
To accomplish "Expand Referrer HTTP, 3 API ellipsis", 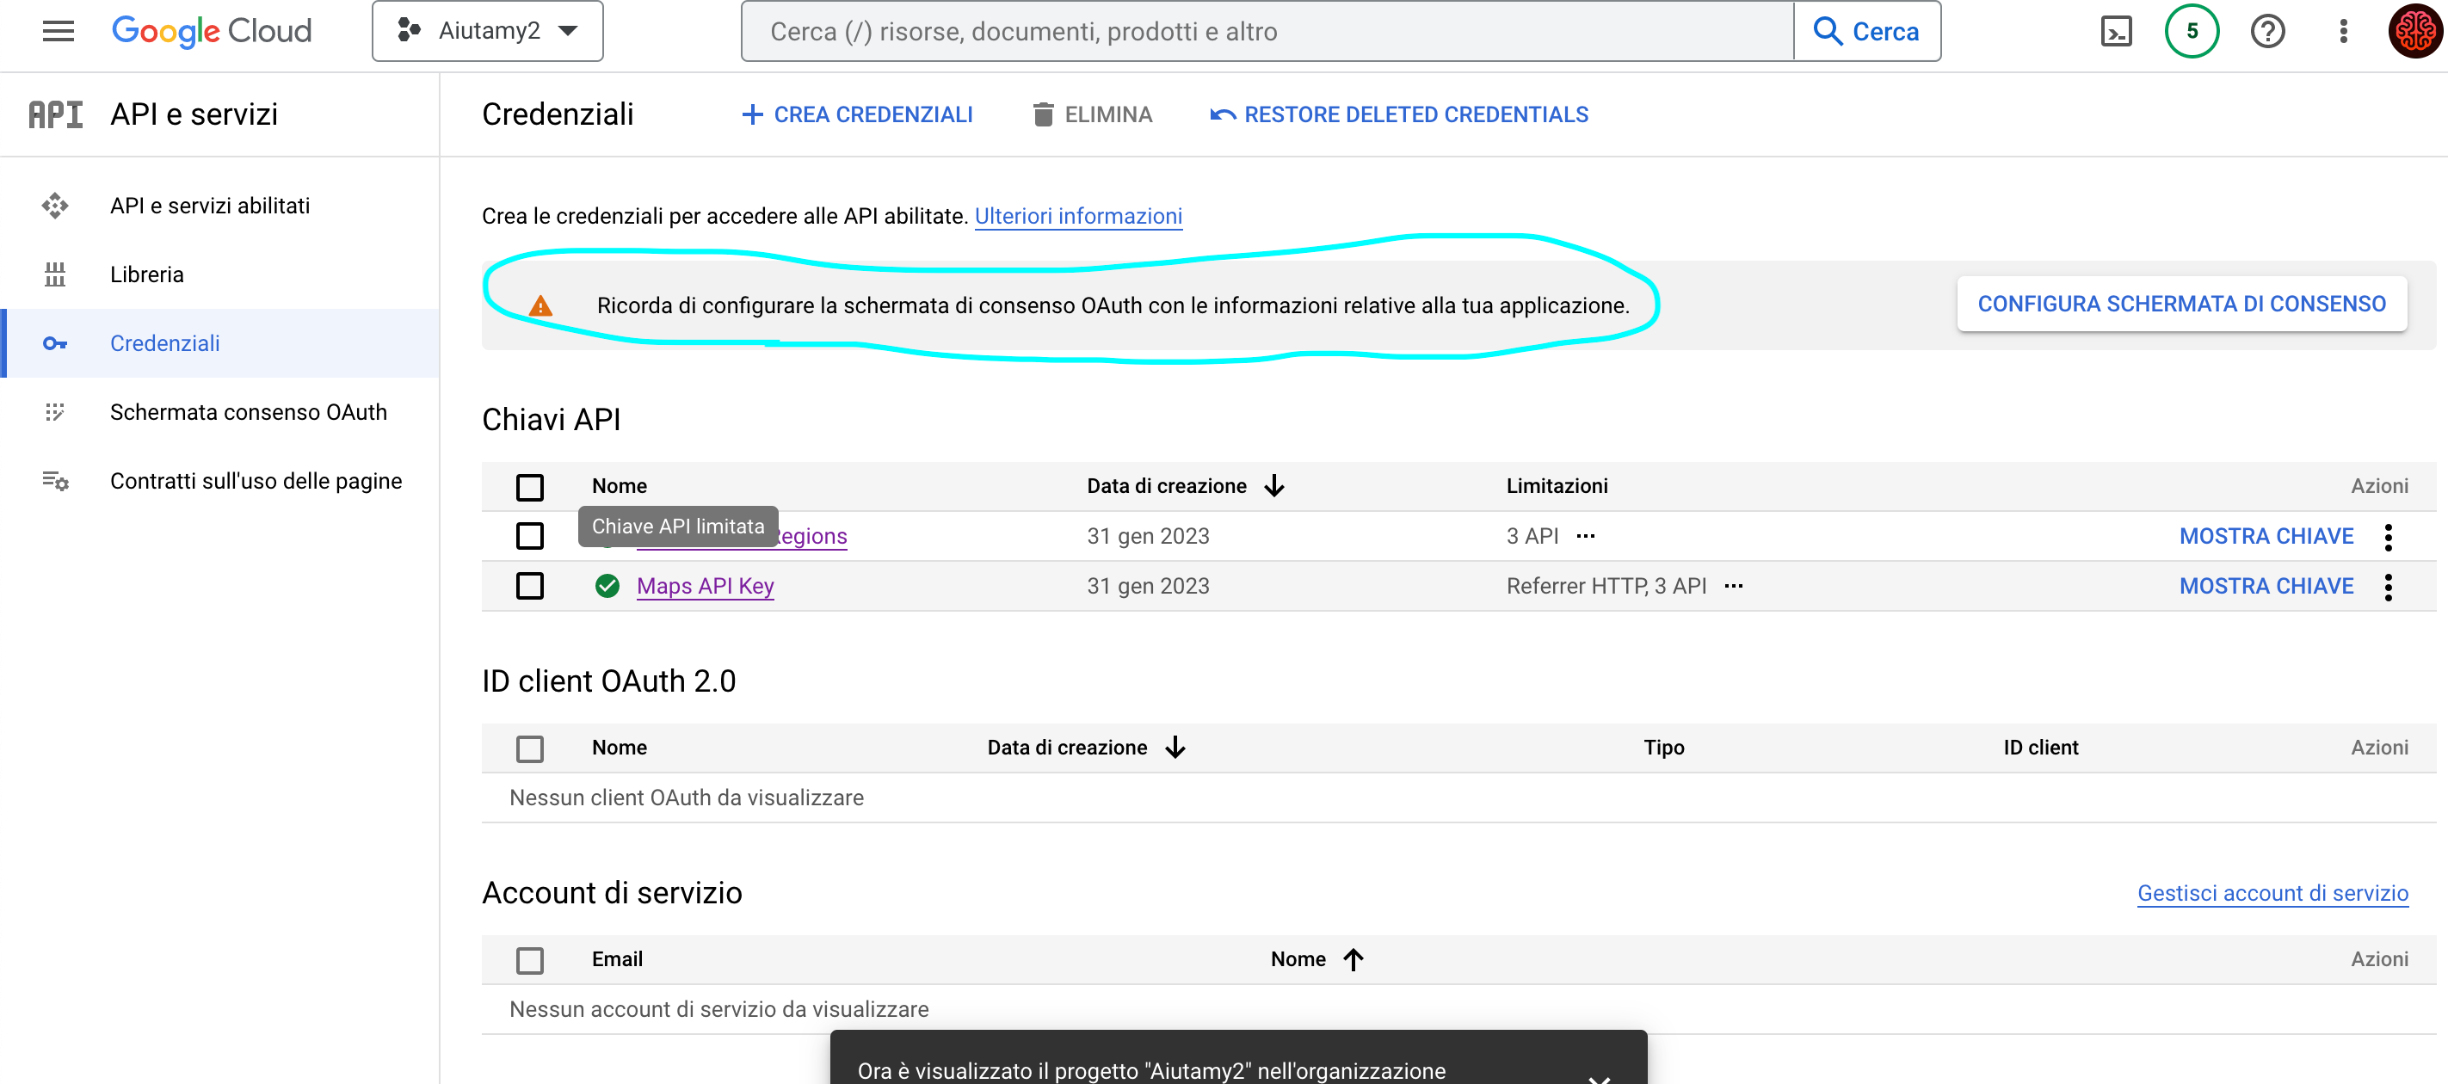I will [x=1733, y=586].
